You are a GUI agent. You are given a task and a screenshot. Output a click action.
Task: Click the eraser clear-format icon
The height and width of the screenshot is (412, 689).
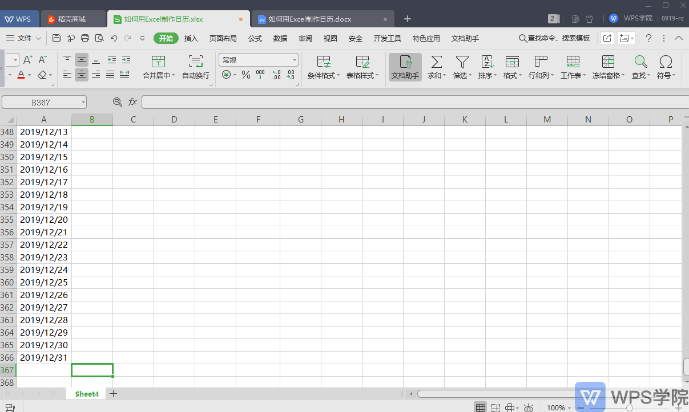pyautogui.click(x=42, y=75)
